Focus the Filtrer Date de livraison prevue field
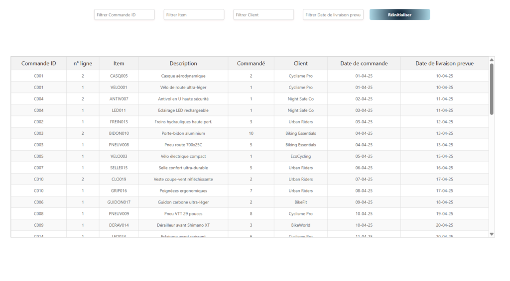 [x=333, y=15]
